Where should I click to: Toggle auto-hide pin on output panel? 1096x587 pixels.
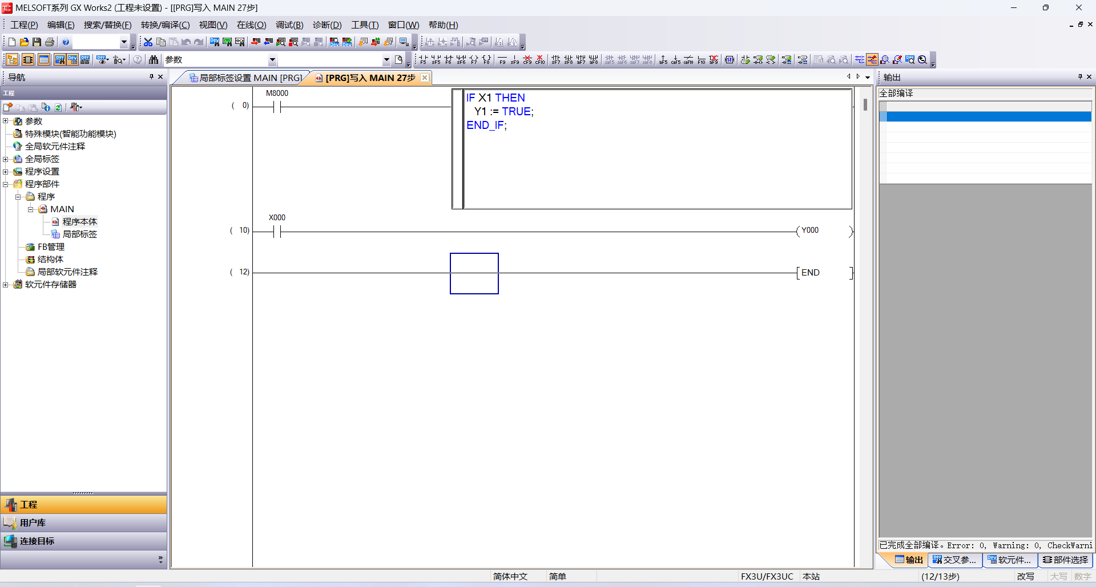[1080, 77]
